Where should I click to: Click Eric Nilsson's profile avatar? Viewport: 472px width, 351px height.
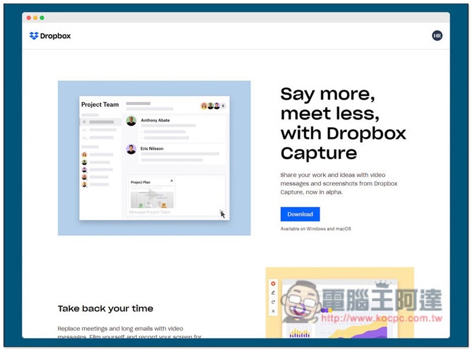[x=131, y=148]
